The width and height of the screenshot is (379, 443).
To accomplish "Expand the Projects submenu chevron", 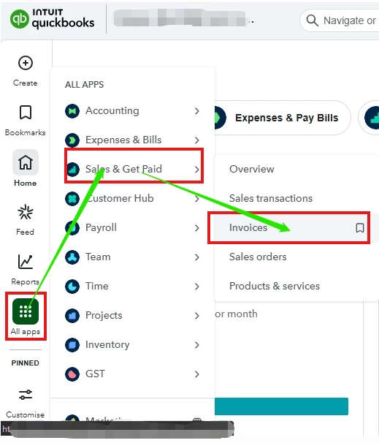I will pyautogui.click(x=197, y=316).
